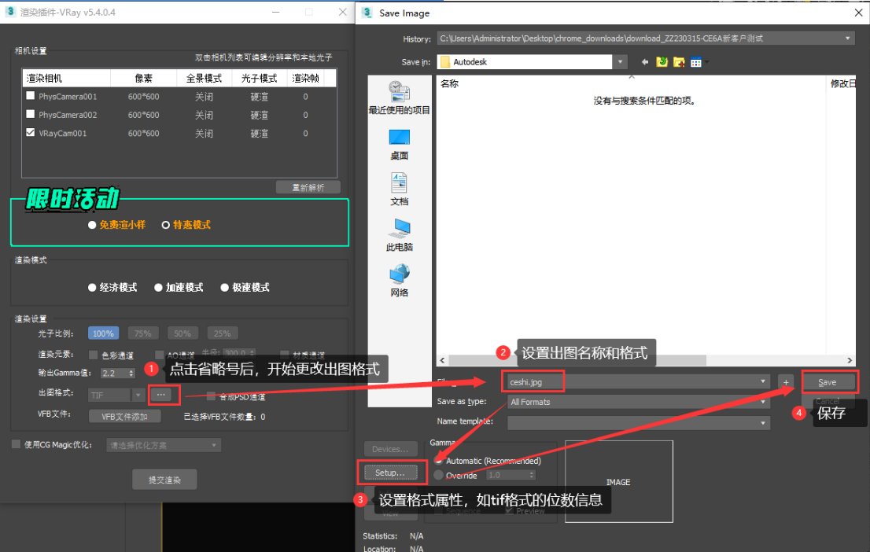Select 此电脑 in the sidebar
The image size is (870, 552).
(x=398, y=238)
